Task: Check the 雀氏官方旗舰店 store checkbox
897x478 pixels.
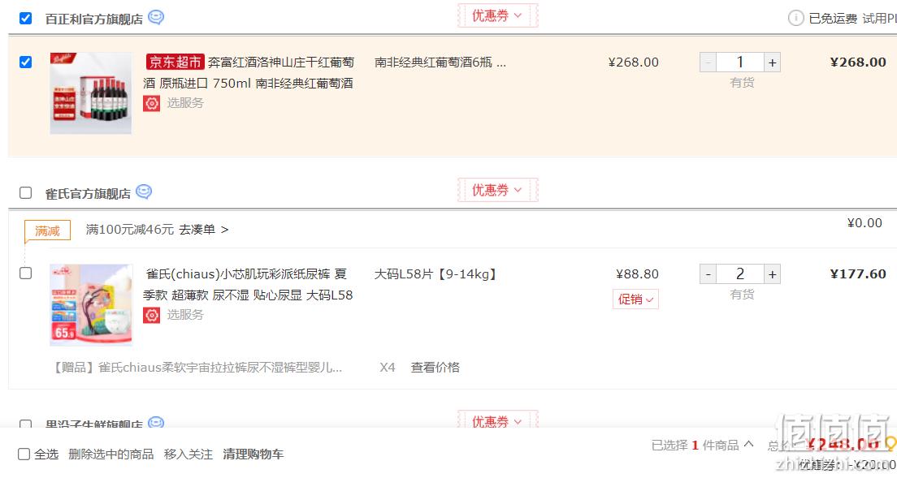Action: point(26,192)
